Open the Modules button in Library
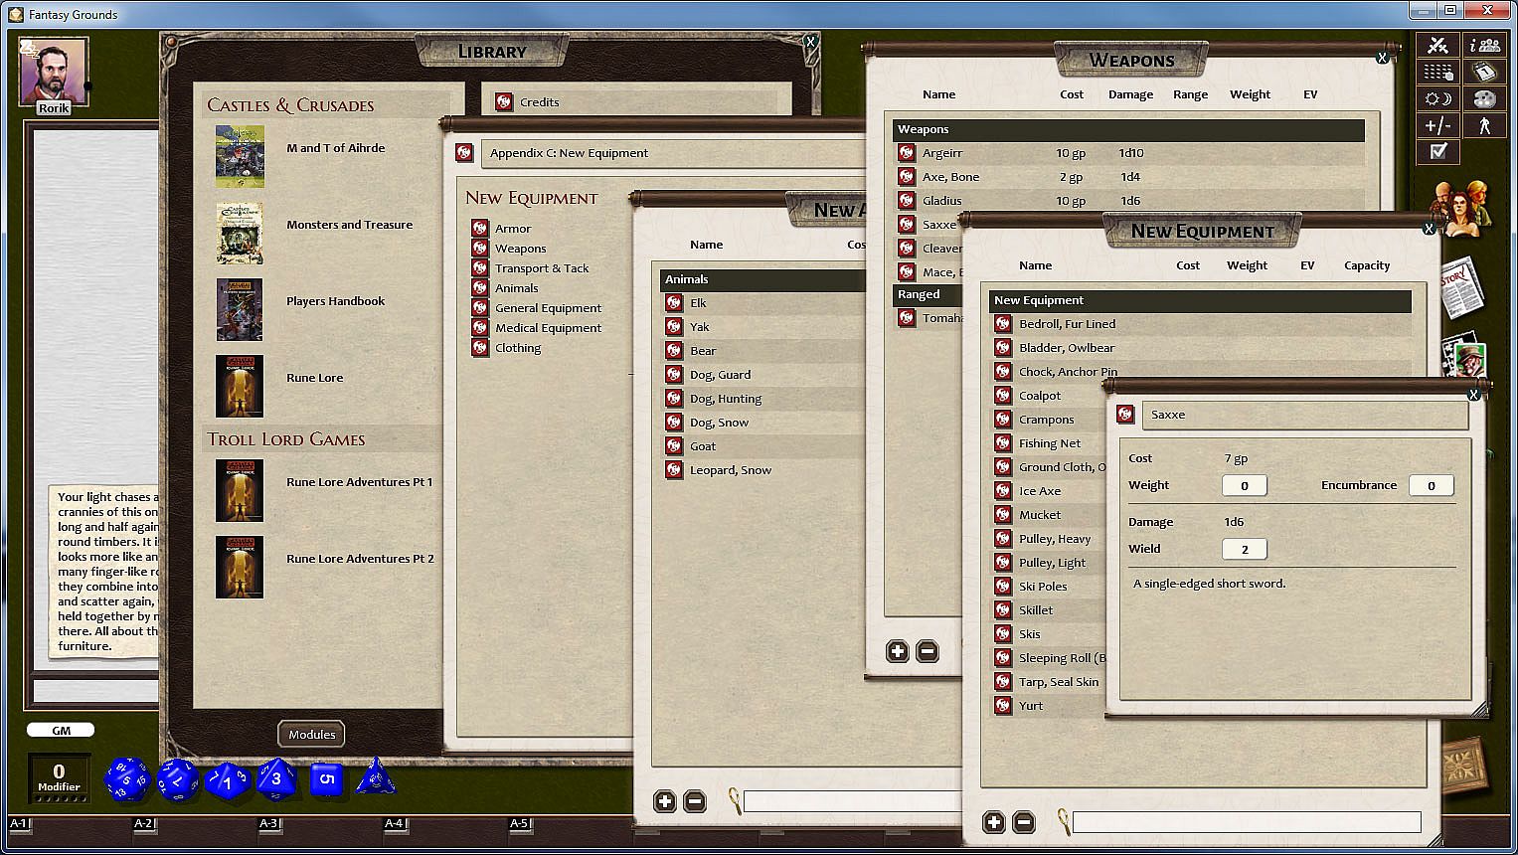1518x855 pixels. click(x=312, y=734)
